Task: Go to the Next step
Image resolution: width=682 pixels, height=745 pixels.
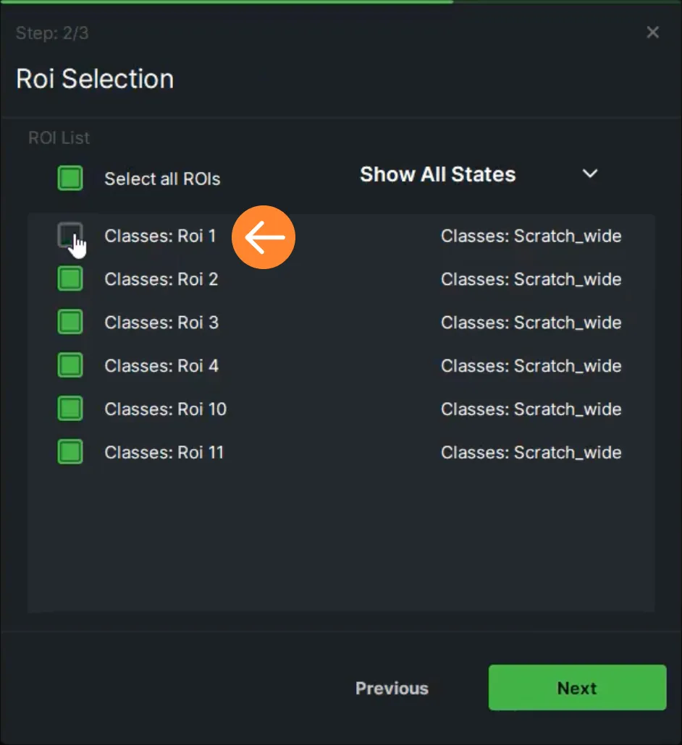Action: (x=577, y=688)
